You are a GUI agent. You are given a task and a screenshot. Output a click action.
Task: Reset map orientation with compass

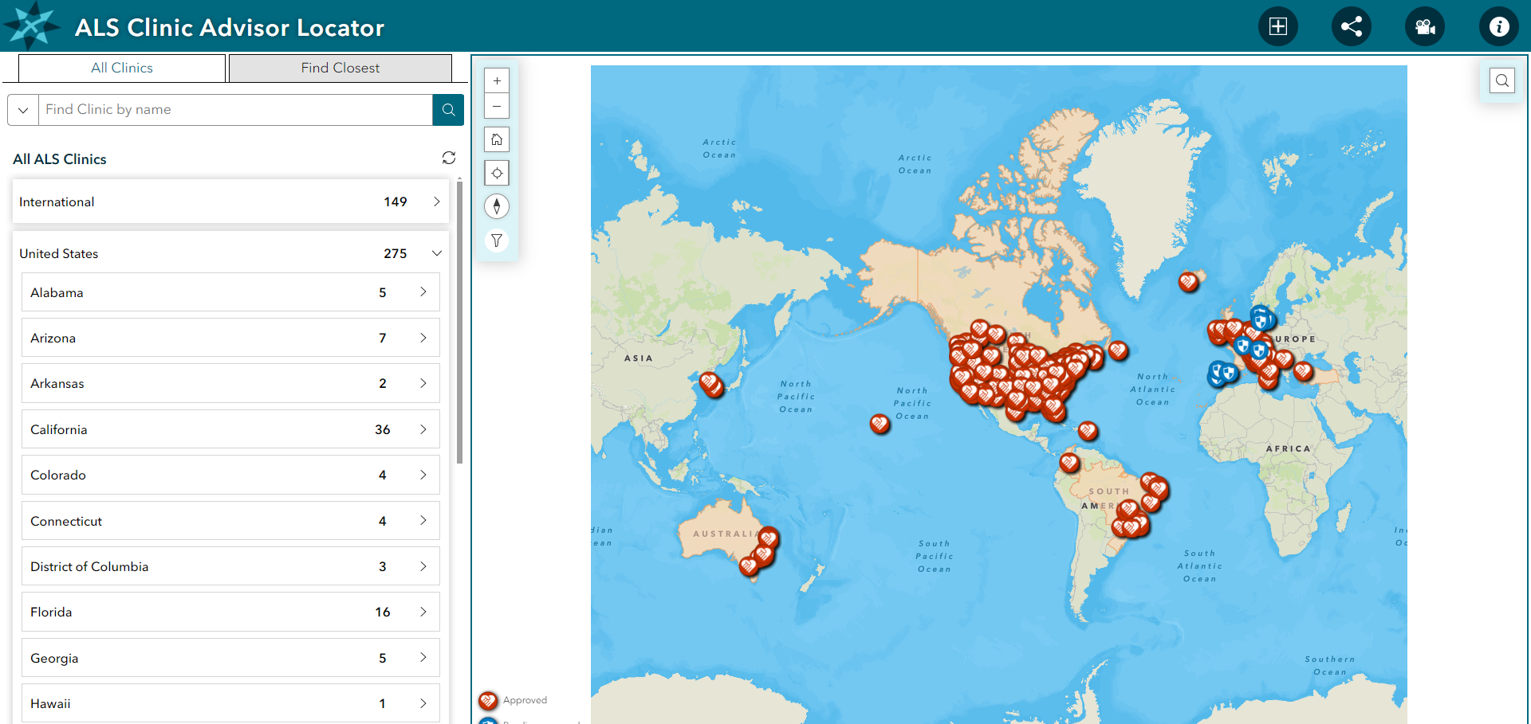[x=497, y=206]
